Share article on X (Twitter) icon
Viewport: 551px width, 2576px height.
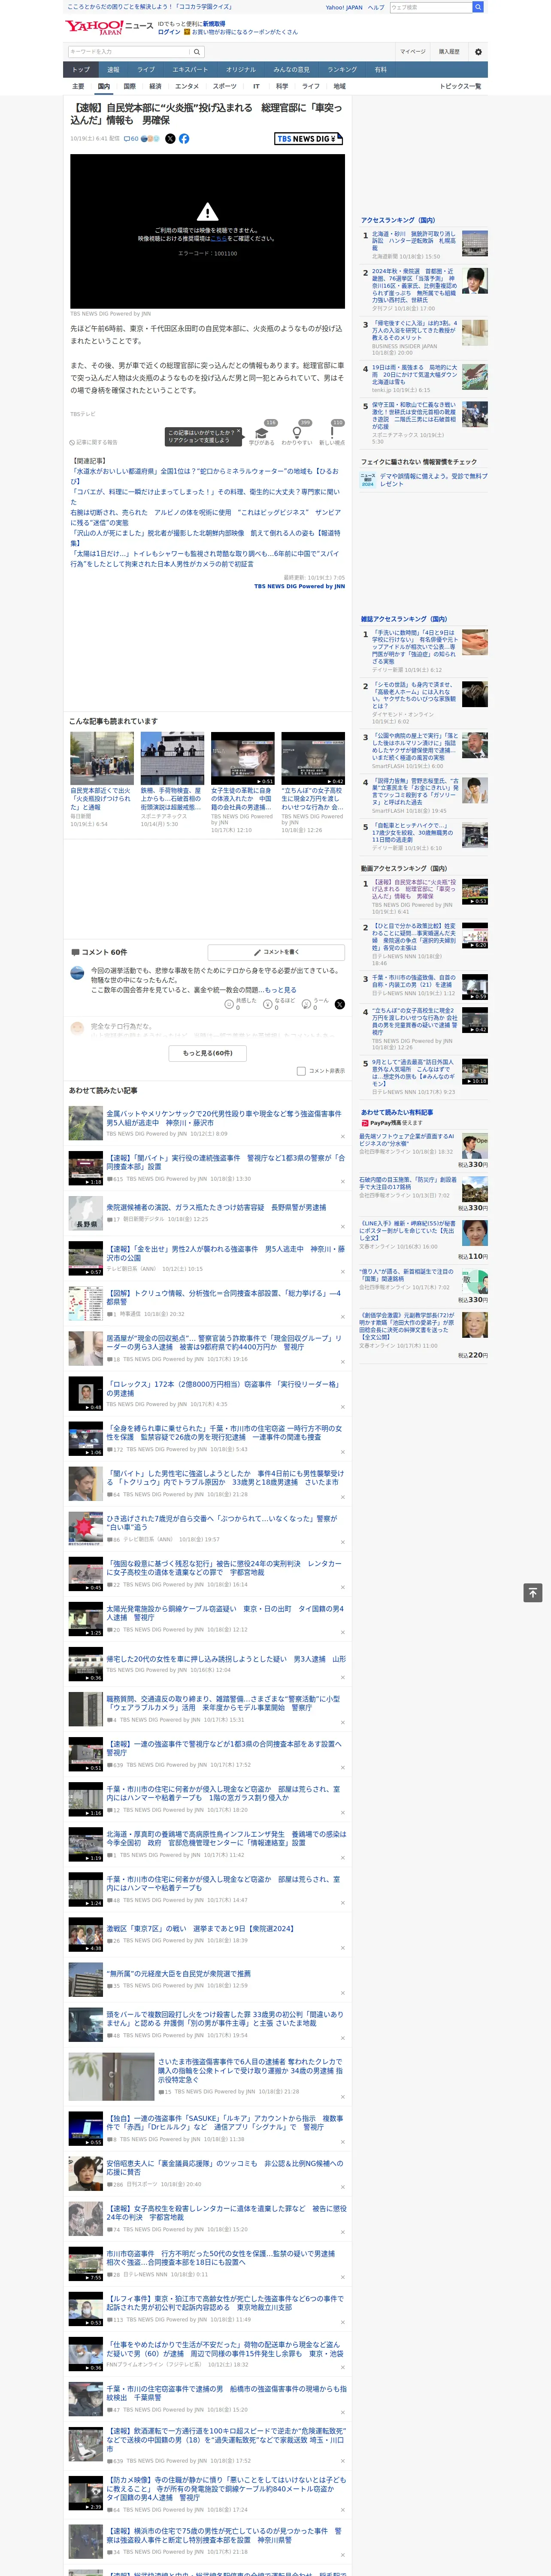pos(170,139)
